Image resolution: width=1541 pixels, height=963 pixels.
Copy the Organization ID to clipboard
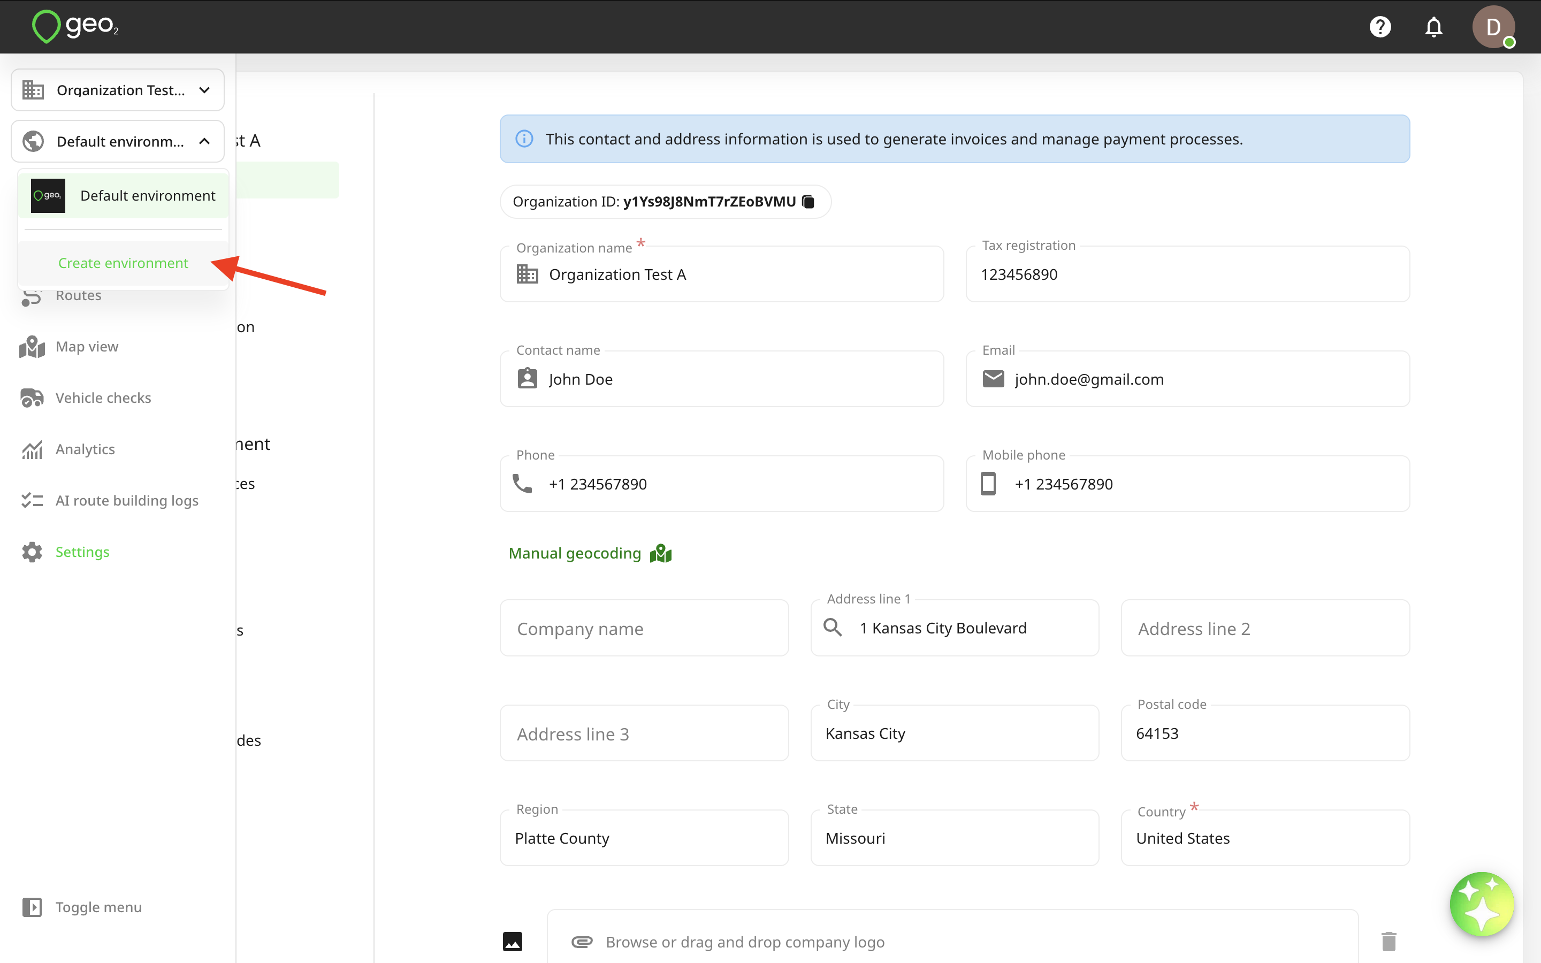coord(808,202)
